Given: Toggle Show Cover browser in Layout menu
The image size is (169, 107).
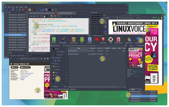Looking at the screenshot, I should (143, 94).
